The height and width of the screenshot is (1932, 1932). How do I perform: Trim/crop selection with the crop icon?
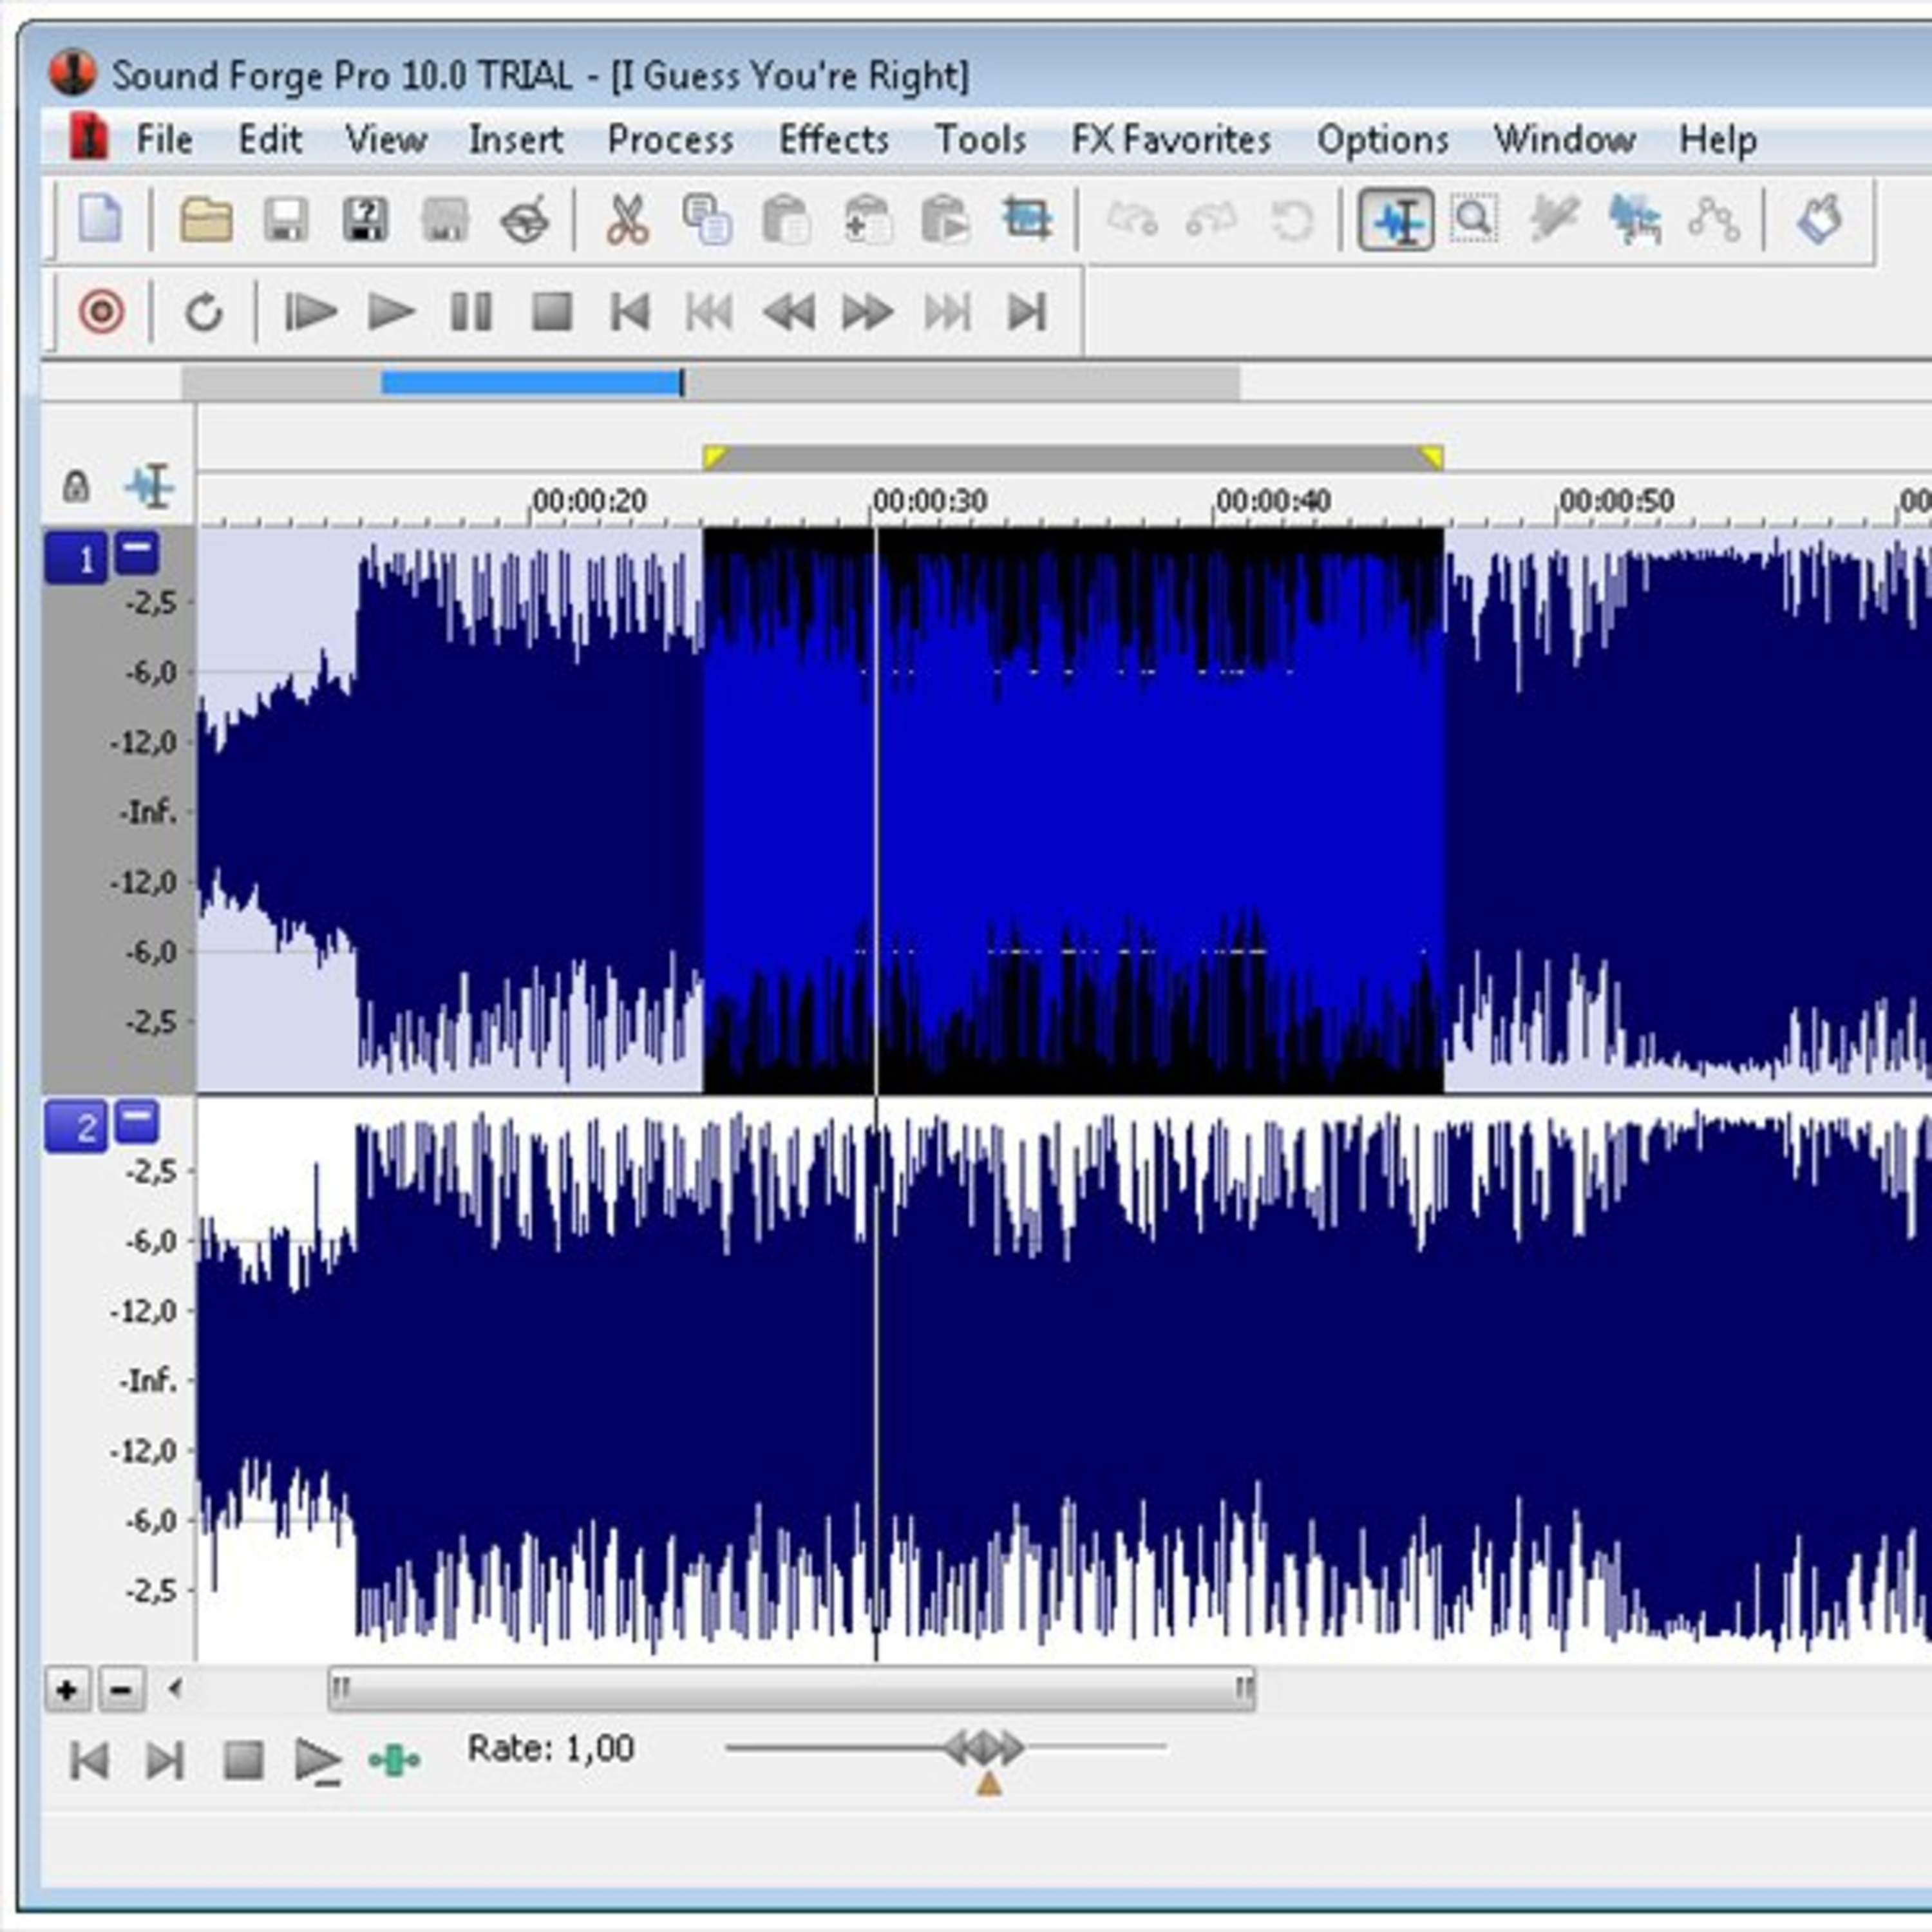point(1027,219)
